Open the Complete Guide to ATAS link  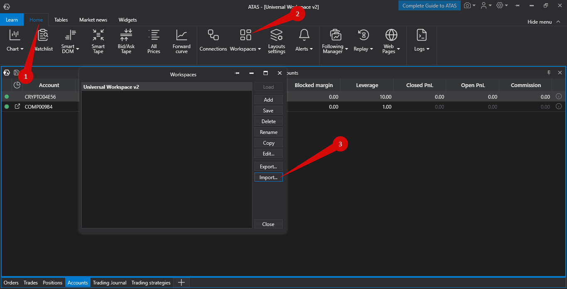tap(430, 6)
